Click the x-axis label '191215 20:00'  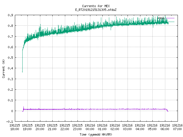40,127
